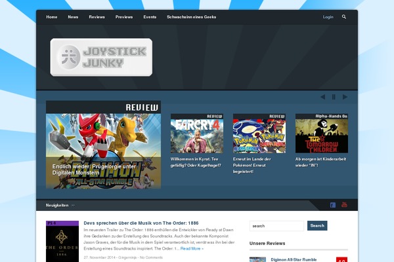Screen dimensions: 394x262
Task: Open the Facebook page icon
Action: 333,205
